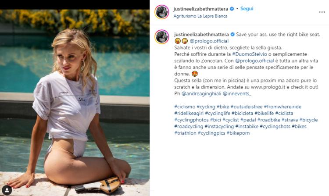Click the tagged people icon on photo

click(x=7, y=189)
